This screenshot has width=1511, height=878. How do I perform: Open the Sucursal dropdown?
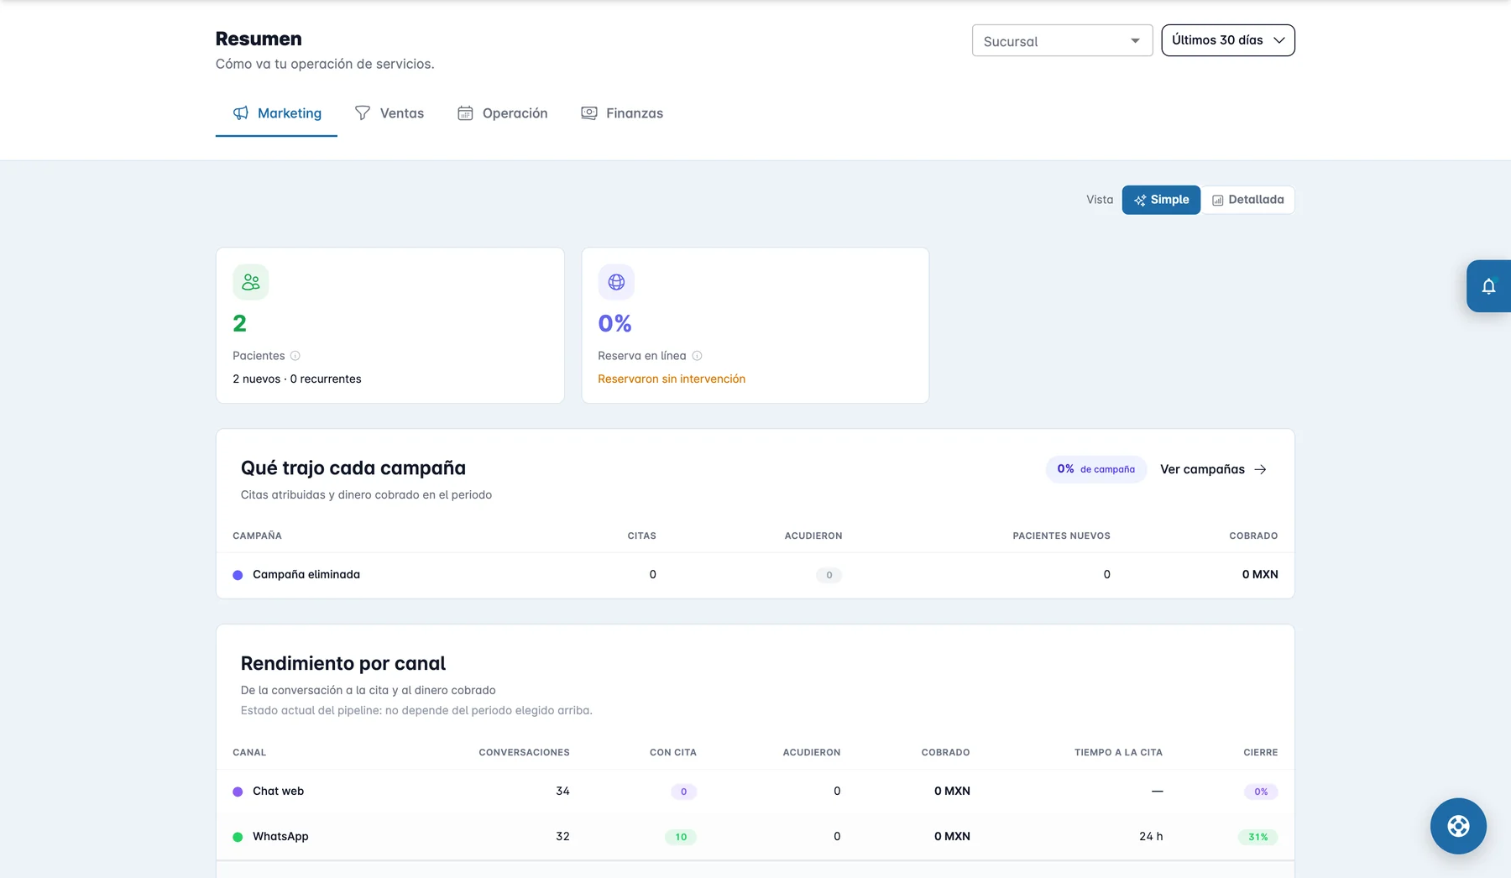[x=1062, y=40]
